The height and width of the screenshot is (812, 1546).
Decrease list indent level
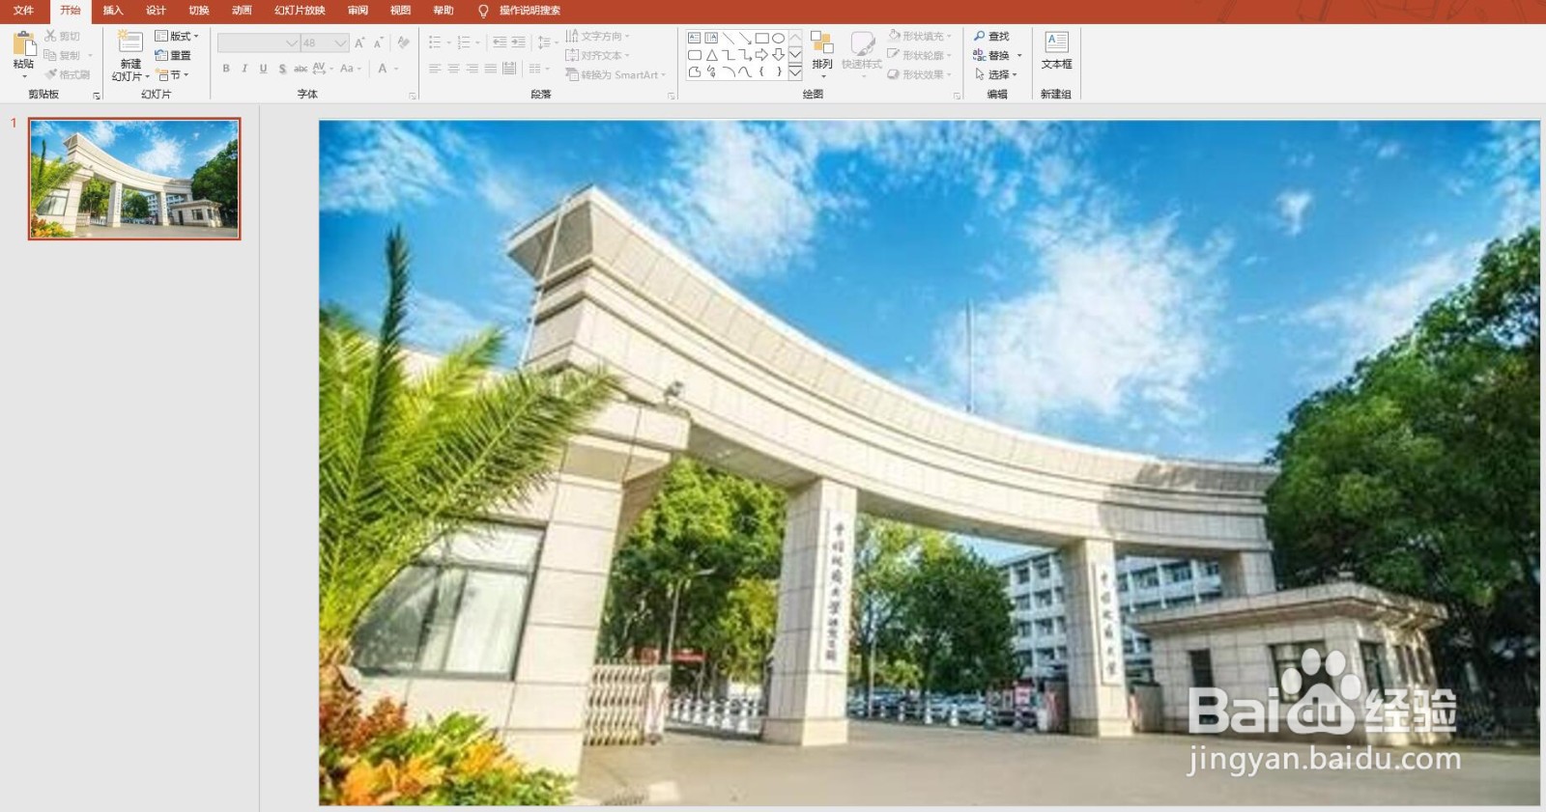(500, 42)
